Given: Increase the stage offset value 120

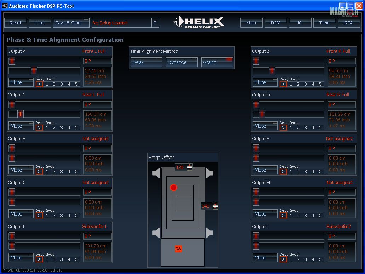Looking at the screenshot, I should pos(190,165).
